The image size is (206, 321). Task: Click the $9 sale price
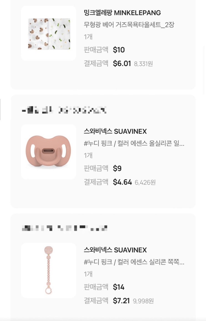tap(117, 168)
